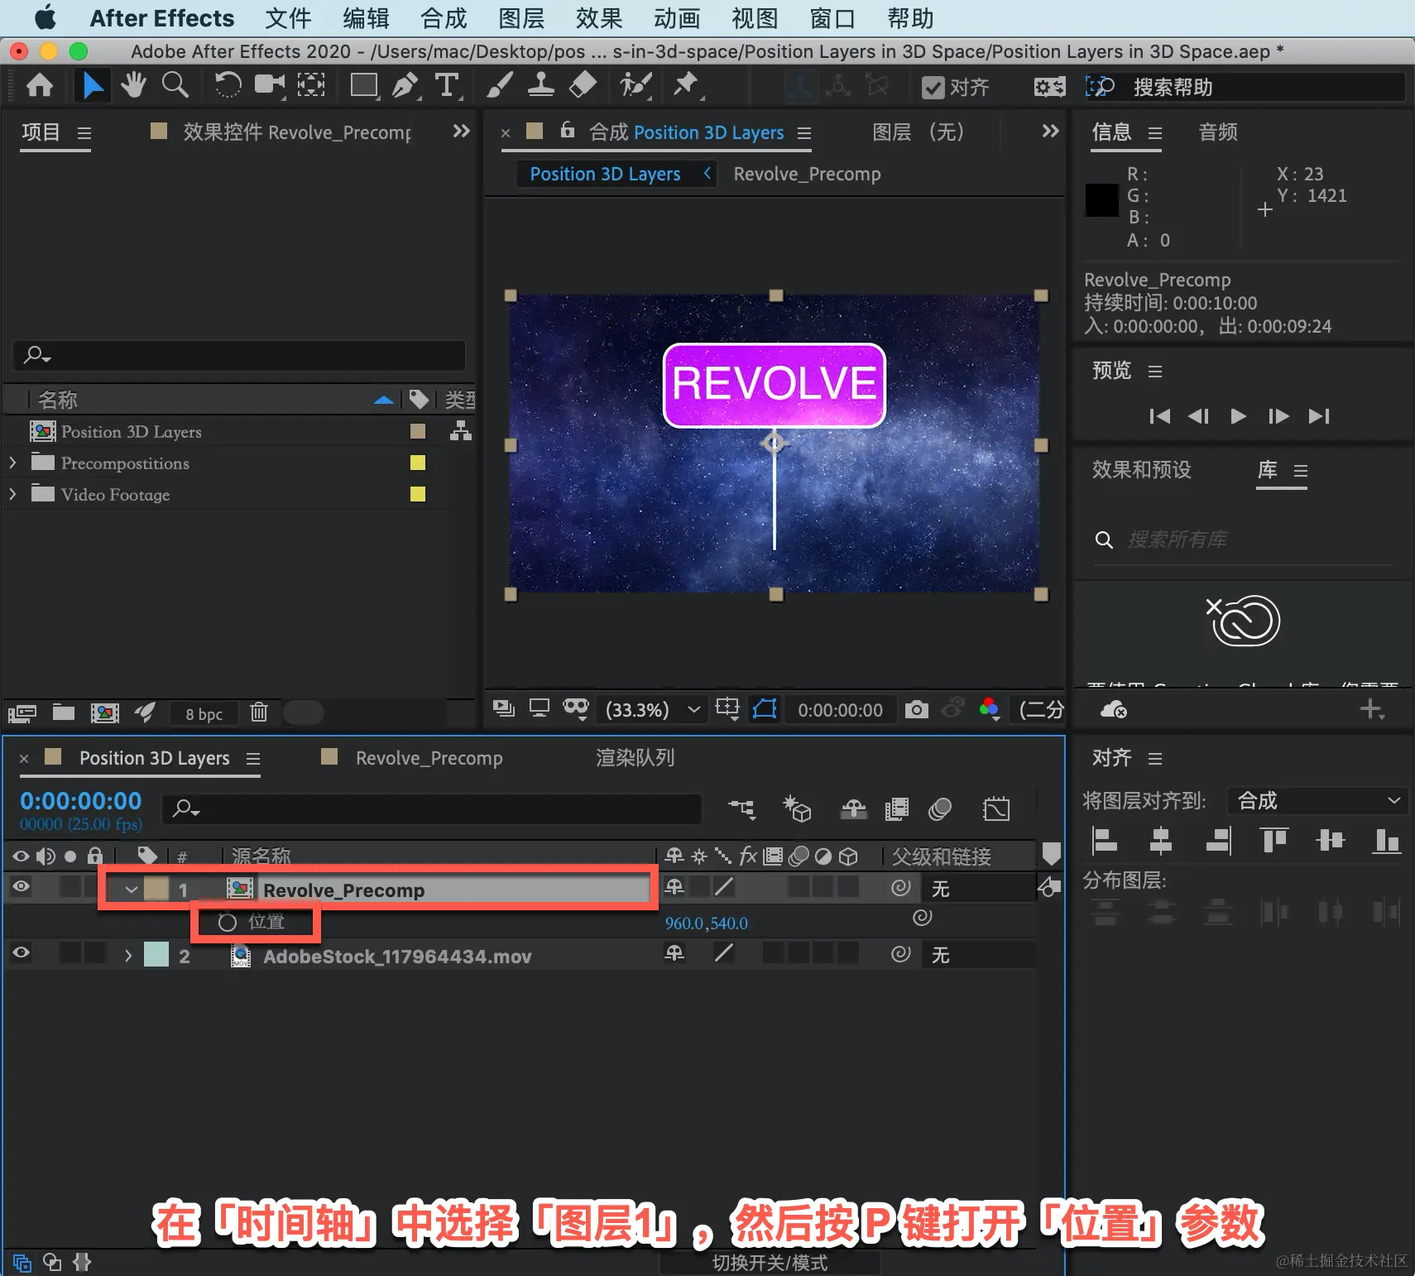
Task: Open the 动画 menu
Action: click(676, 18)
